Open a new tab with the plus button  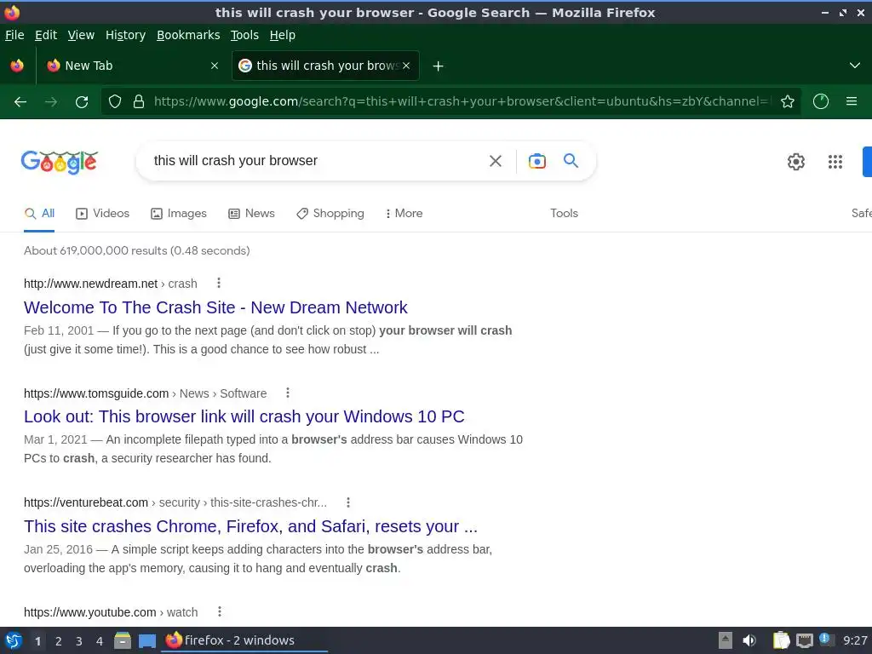point(438,66)
